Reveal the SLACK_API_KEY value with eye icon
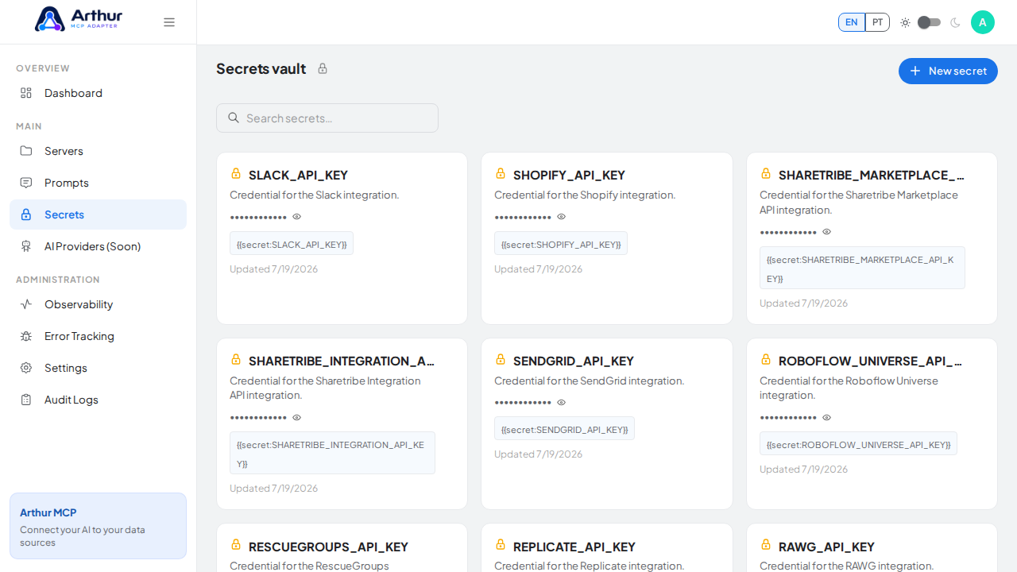The image size is (1017, 572). (297, 217)
